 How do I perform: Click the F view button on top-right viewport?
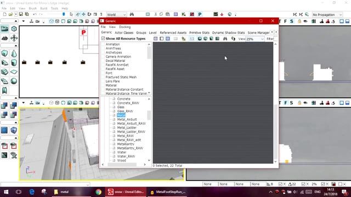tap(285, 21)
